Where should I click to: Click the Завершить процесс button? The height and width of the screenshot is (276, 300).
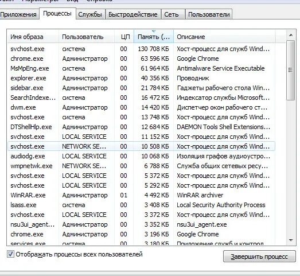(x=259, y=256)
